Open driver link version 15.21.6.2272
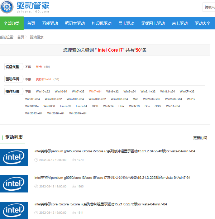Screen dimensions: 215x219 point(101,204)
